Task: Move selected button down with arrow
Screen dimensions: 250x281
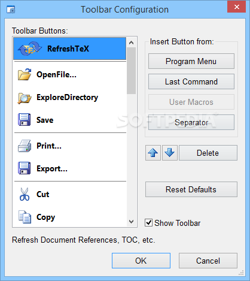Action: [x=170, y=153]
